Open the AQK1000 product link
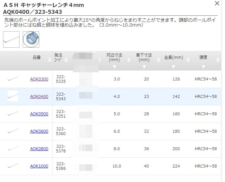The image size is (225, 182). click(x=39, y=166)
